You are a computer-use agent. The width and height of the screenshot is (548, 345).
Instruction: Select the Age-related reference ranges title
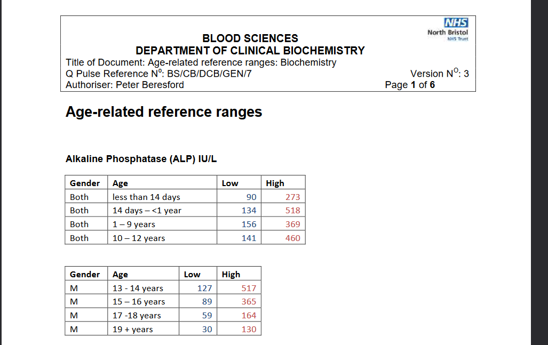[163, 112]
